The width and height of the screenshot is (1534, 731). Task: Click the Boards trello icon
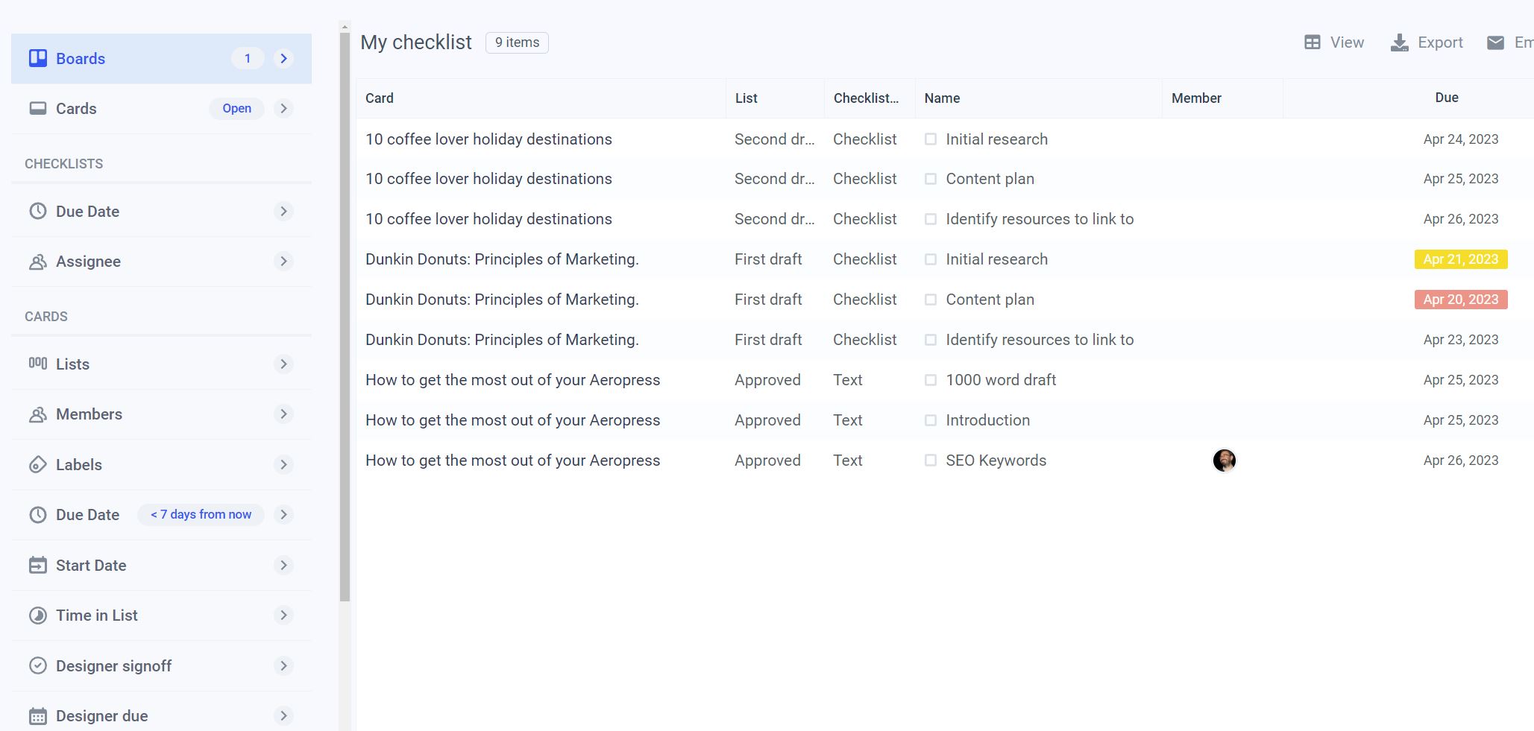(x=38, y=58)
